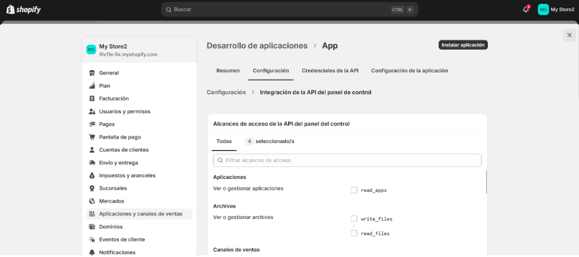The width and height of the screenshot is (579, 257).
Task: Open the My Store2 account menu
Action: click(556, 9)
